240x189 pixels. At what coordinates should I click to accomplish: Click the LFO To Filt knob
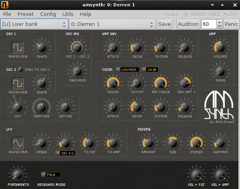pyautogui.click(x=89, y=143)
